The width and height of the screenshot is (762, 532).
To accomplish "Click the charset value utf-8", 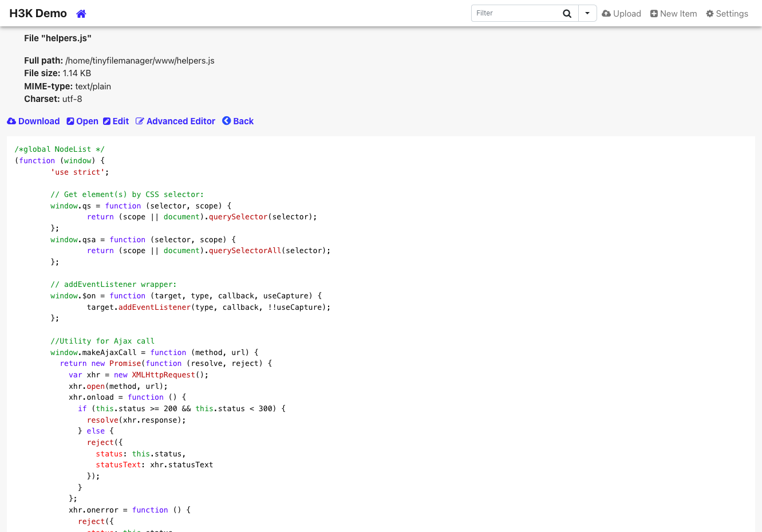I will (x=72, y=99).
